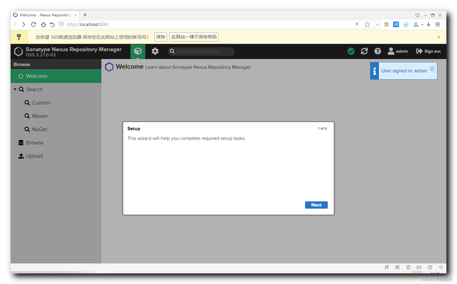
Task: Dismiss the 'User signed in: admin' notification
Action: (432, 69)
